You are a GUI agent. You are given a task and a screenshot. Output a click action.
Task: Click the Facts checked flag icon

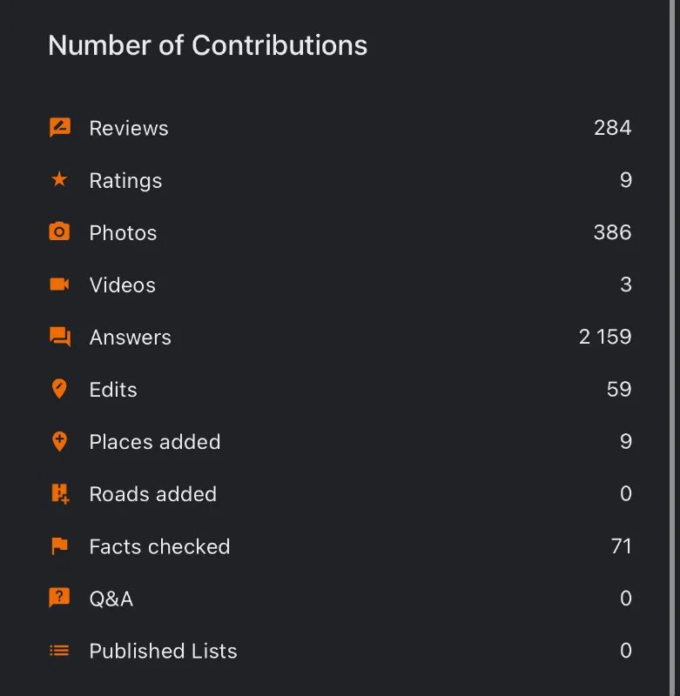tap(59, 546)
